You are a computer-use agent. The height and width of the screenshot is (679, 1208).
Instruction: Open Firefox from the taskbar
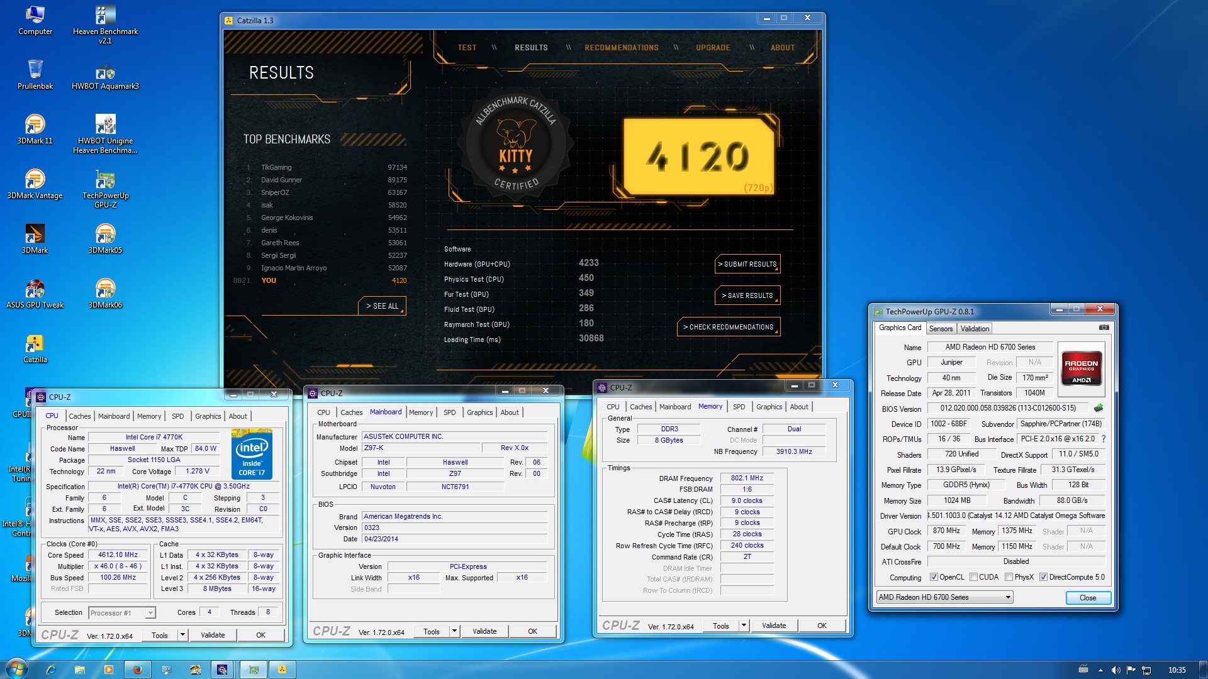pyautogui.click(x=138, y=670)
